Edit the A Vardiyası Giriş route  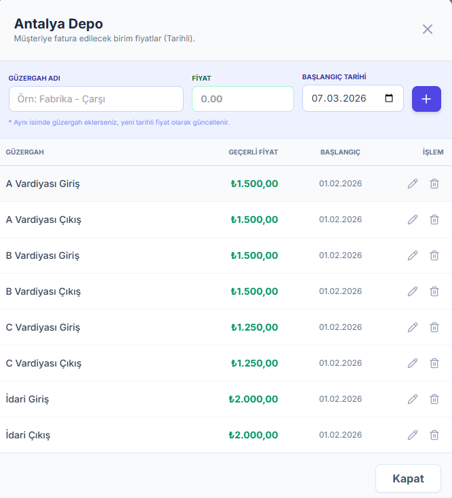coord(413,184)
